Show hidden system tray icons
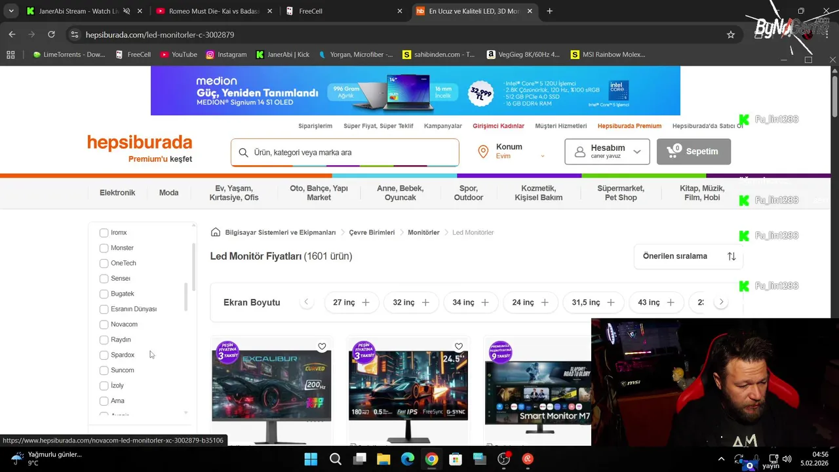 [722, 459]
